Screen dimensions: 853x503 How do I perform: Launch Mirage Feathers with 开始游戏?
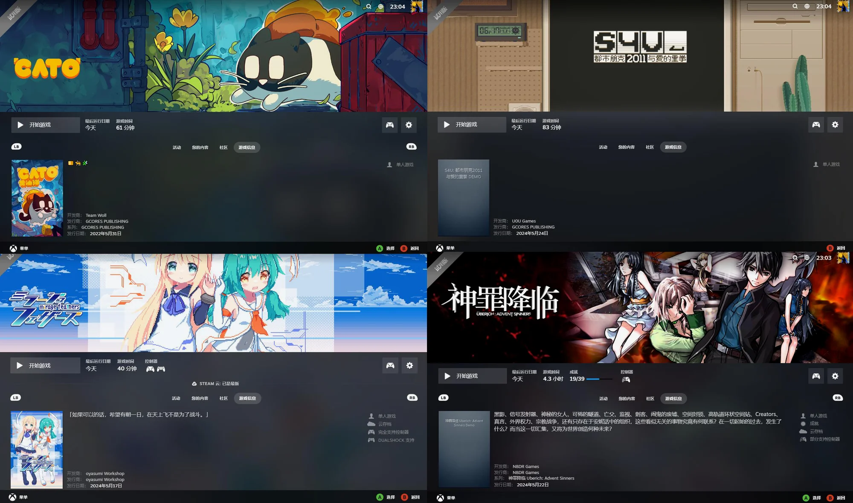[x=45, y=365]
